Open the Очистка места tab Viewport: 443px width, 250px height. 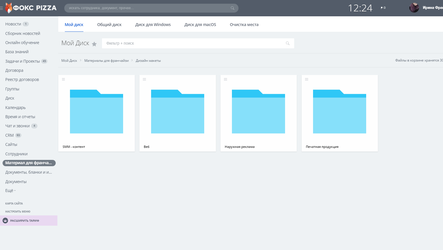[244, 25]
